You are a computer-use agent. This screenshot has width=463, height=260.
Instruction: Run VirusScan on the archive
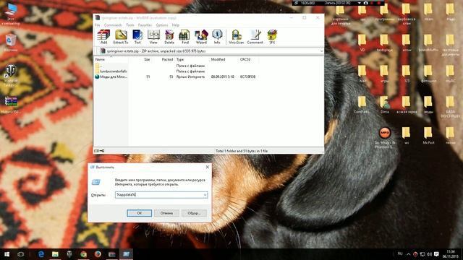(237, 37)
